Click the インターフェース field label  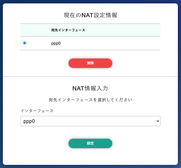[x=37, y=111]
